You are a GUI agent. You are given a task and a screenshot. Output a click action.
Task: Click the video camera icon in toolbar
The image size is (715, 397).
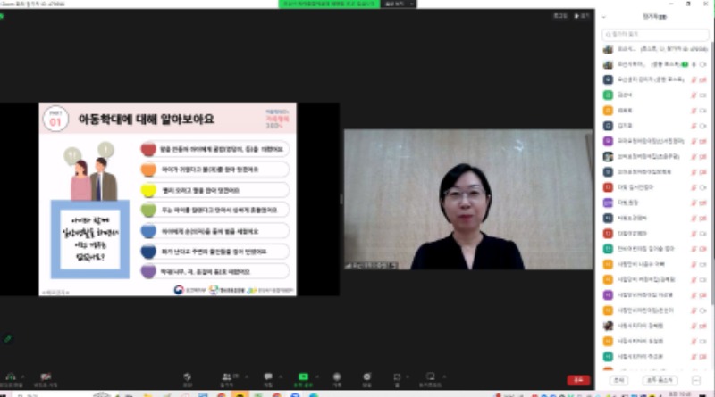click(46, 376)
